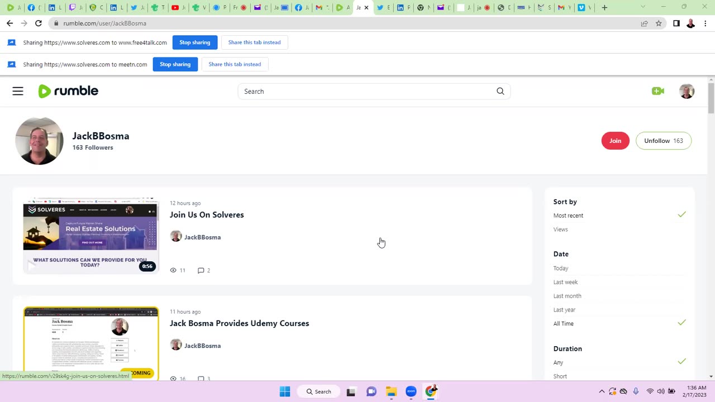
Task: Click the green upload video camera icon
Action: click(x=657, y=91)
